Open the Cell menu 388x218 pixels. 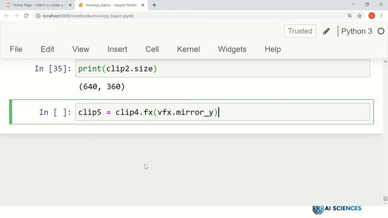tap(152, 49)
